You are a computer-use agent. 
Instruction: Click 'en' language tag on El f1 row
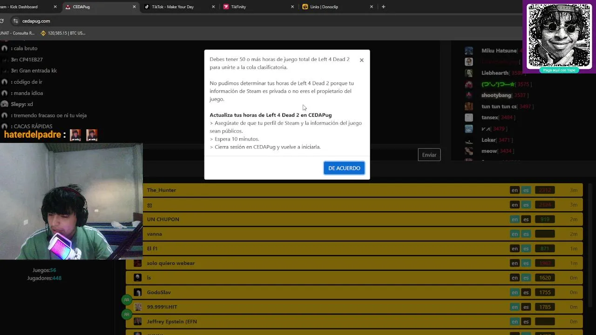[515, 248]
